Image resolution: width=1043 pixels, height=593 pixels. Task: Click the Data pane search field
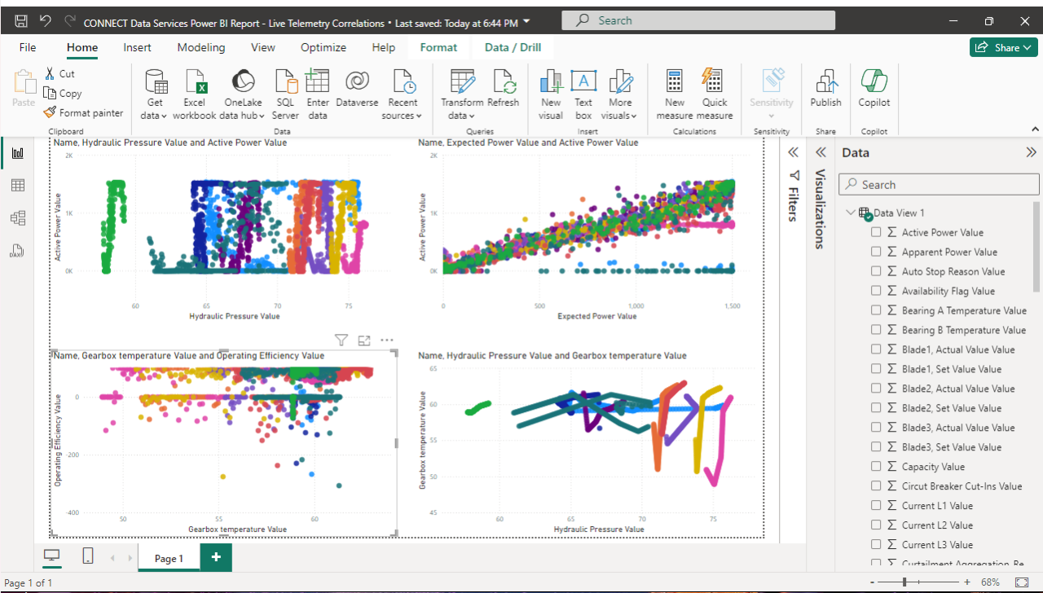click(939, 185)
